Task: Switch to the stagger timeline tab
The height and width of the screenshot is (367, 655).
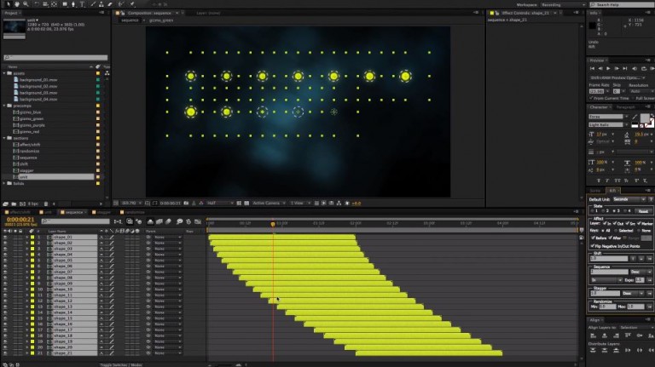Action: 104,212
